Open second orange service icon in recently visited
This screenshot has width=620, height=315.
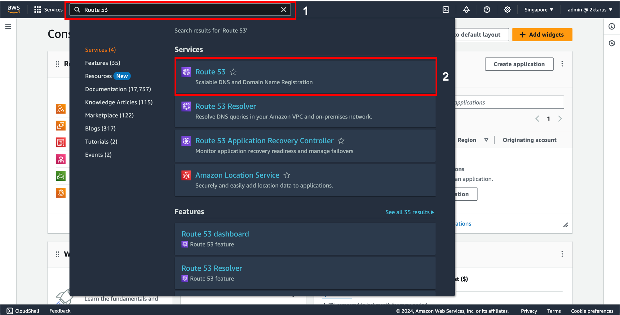coord(61,126)
